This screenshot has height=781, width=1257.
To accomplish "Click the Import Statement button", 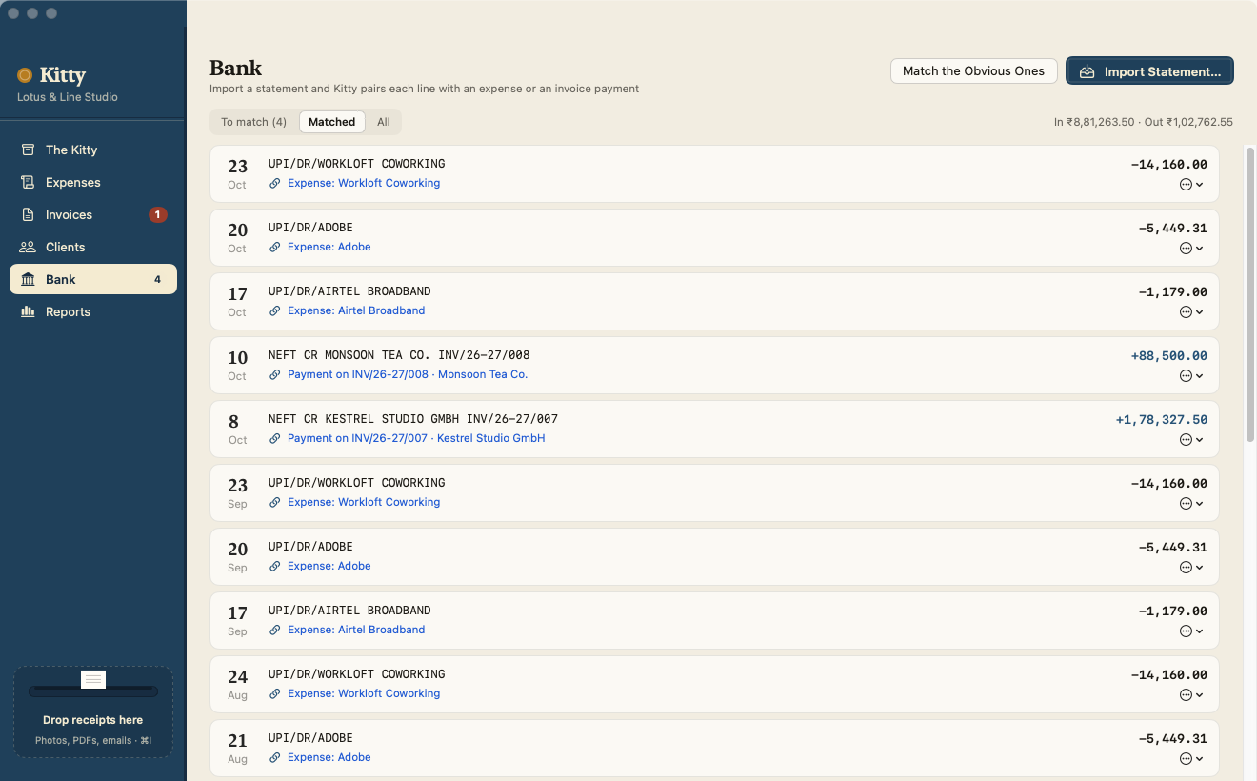I will (1149, 71).
